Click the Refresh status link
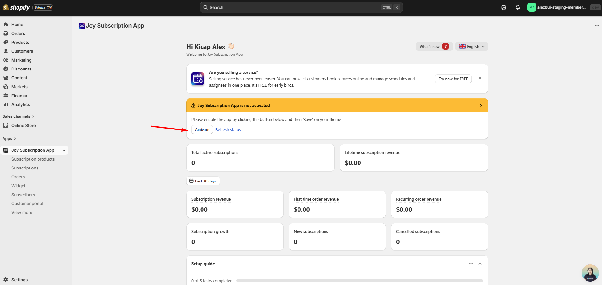The image size is (602, 285). coord(228,129)
